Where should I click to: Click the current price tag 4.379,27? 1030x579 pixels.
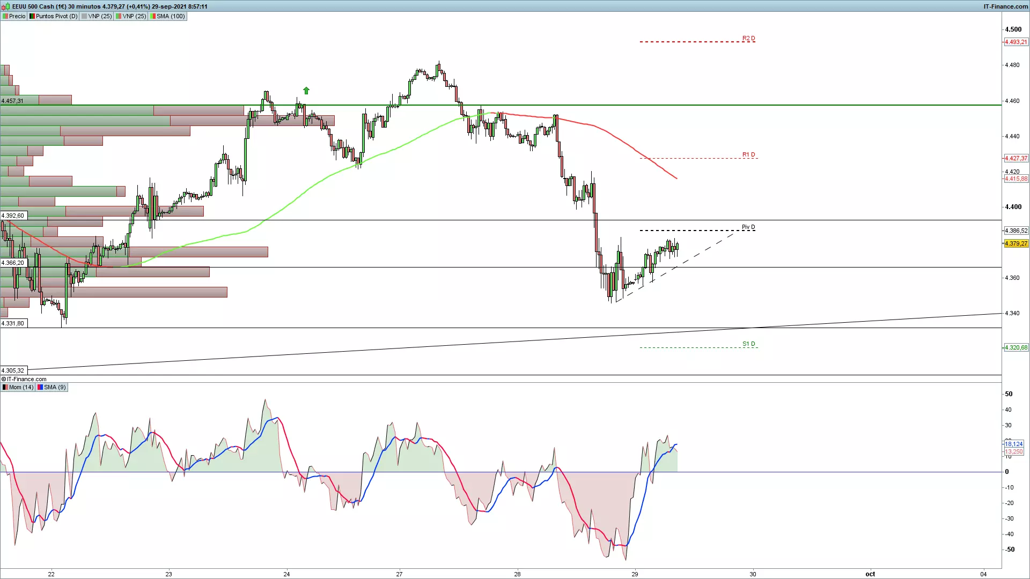pos(1016,243)
